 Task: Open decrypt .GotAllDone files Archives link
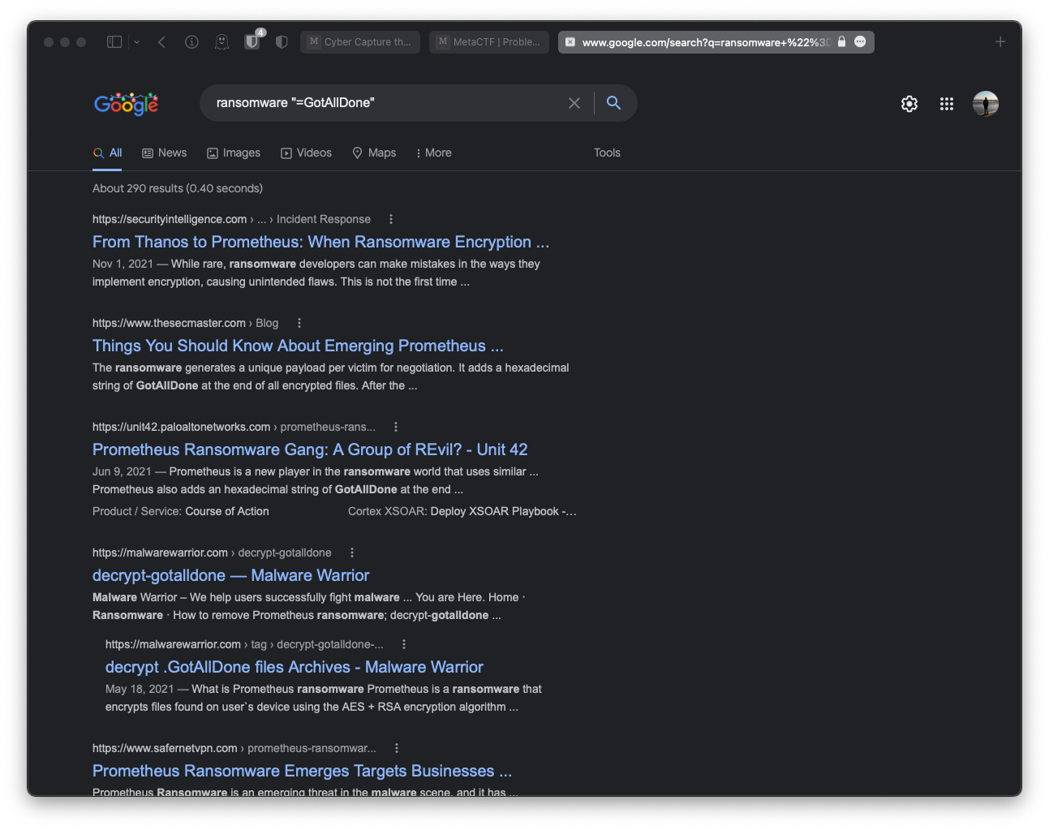pos(294,667)
